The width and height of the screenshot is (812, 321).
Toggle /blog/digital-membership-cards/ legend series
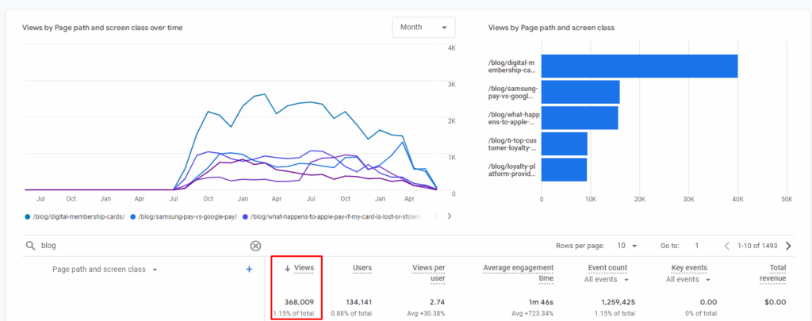(75, 217)
